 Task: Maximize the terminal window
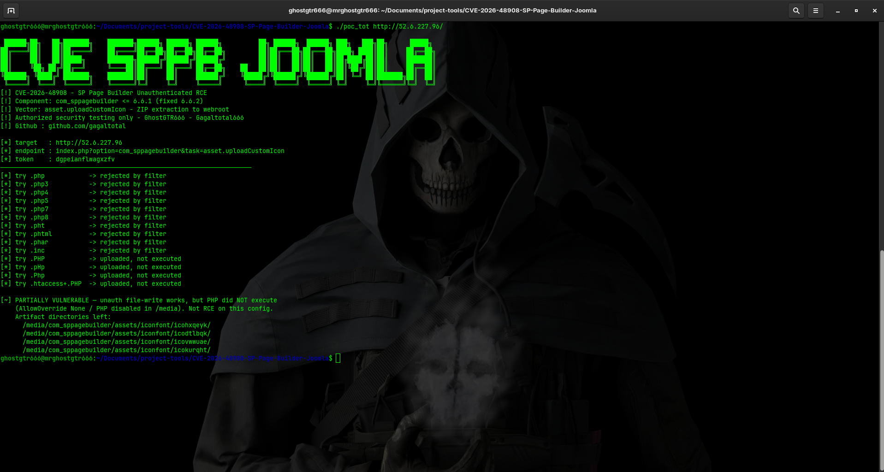click(x=856, y=11)
